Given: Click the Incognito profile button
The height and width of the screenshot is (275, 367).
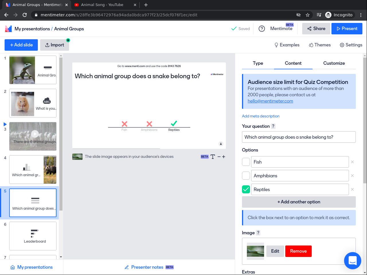Looking at the screenshot, I should pyautogui.click(x=339, y=15).
